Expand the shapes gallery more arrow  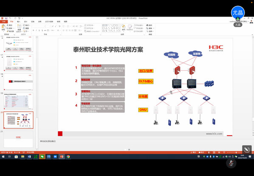tap(119, 30)
